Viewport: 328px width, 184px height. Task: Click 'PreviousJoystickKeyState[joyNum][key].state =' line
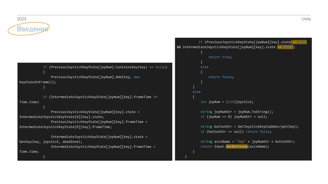[x=95, y=112]
